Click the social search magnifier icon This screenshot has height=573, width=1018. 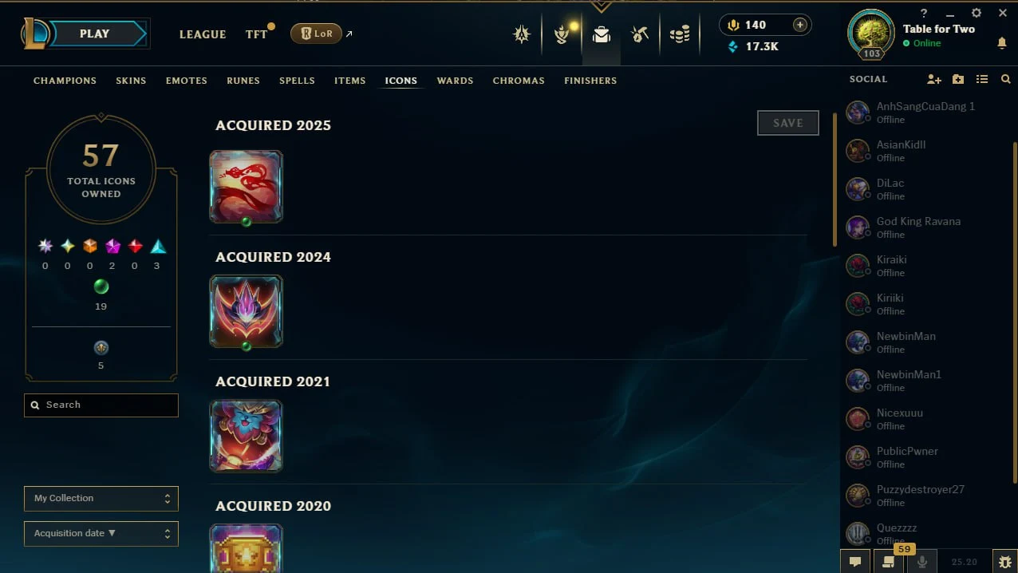point(1006,79)
